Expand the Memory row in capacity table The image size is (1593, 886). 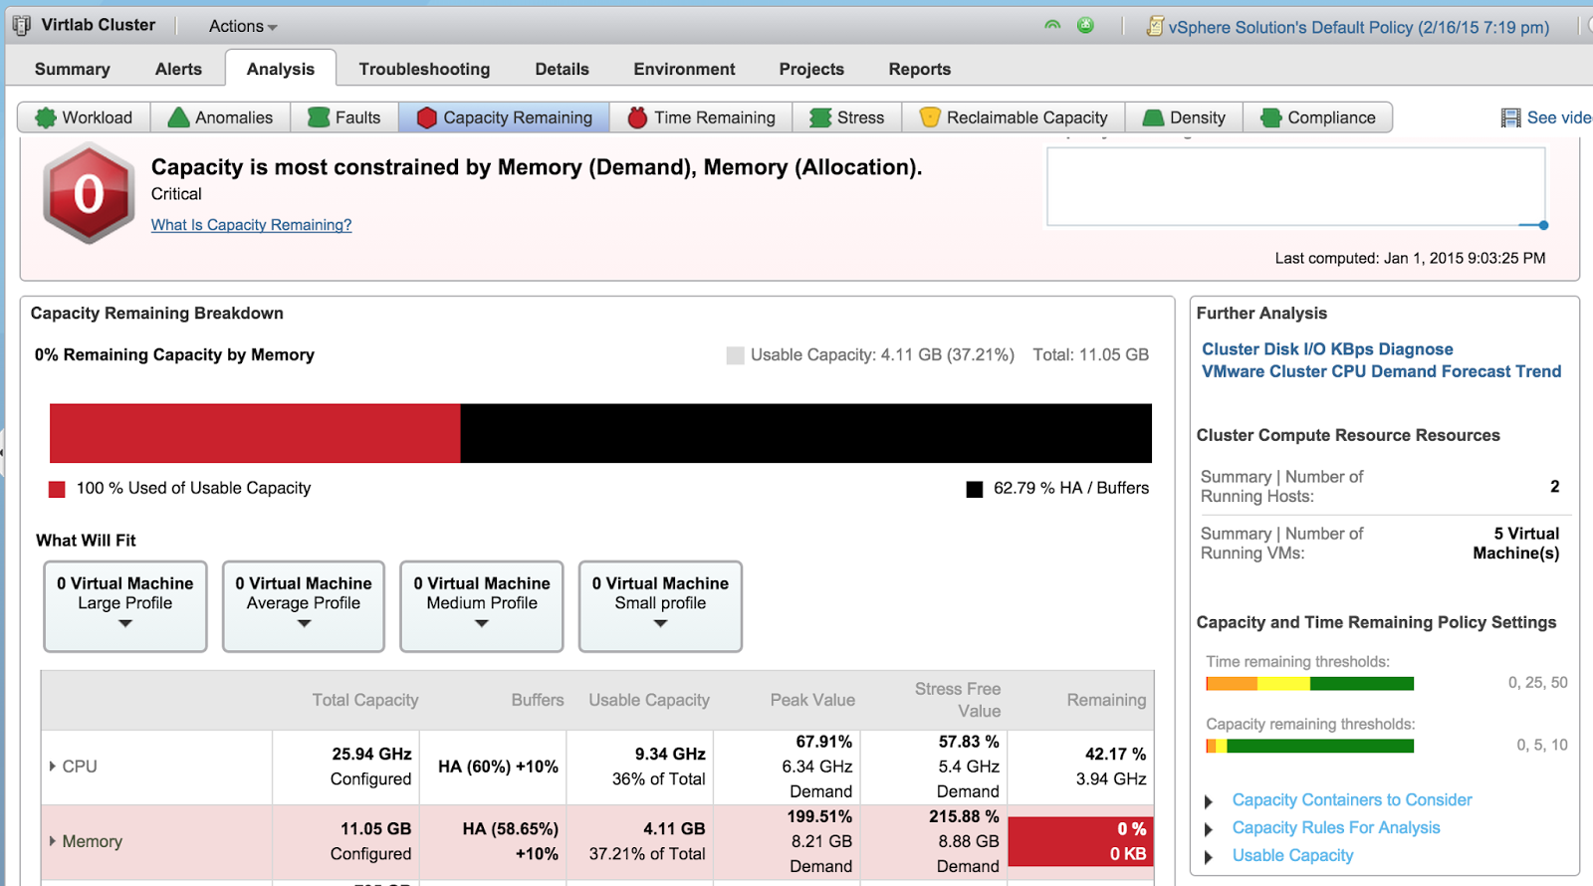tap(53, 840)
